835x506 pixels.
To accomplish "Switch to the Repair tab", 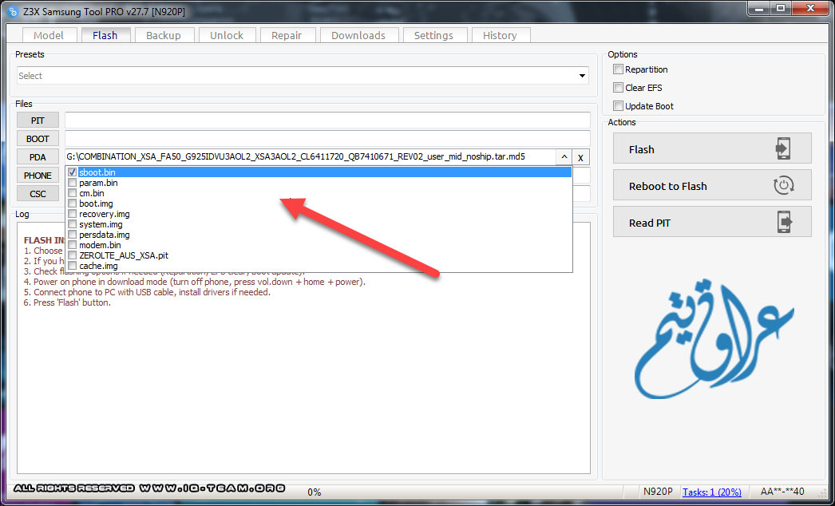I will [x=287, y=35].
